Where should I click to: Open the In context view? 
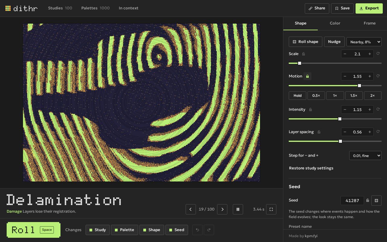click(x=128, y=8)
